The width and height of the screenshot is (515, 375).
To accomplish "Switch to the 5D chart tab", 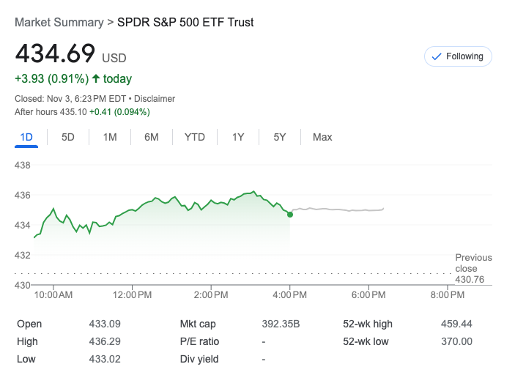I will click(x=68, y=137).
